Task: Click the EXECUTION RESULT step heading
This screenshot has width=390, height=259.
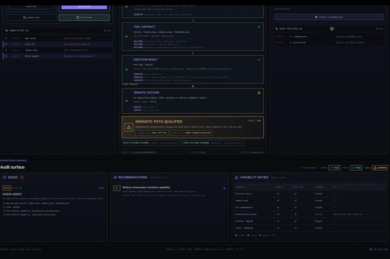Action: (x=146, y=59)
